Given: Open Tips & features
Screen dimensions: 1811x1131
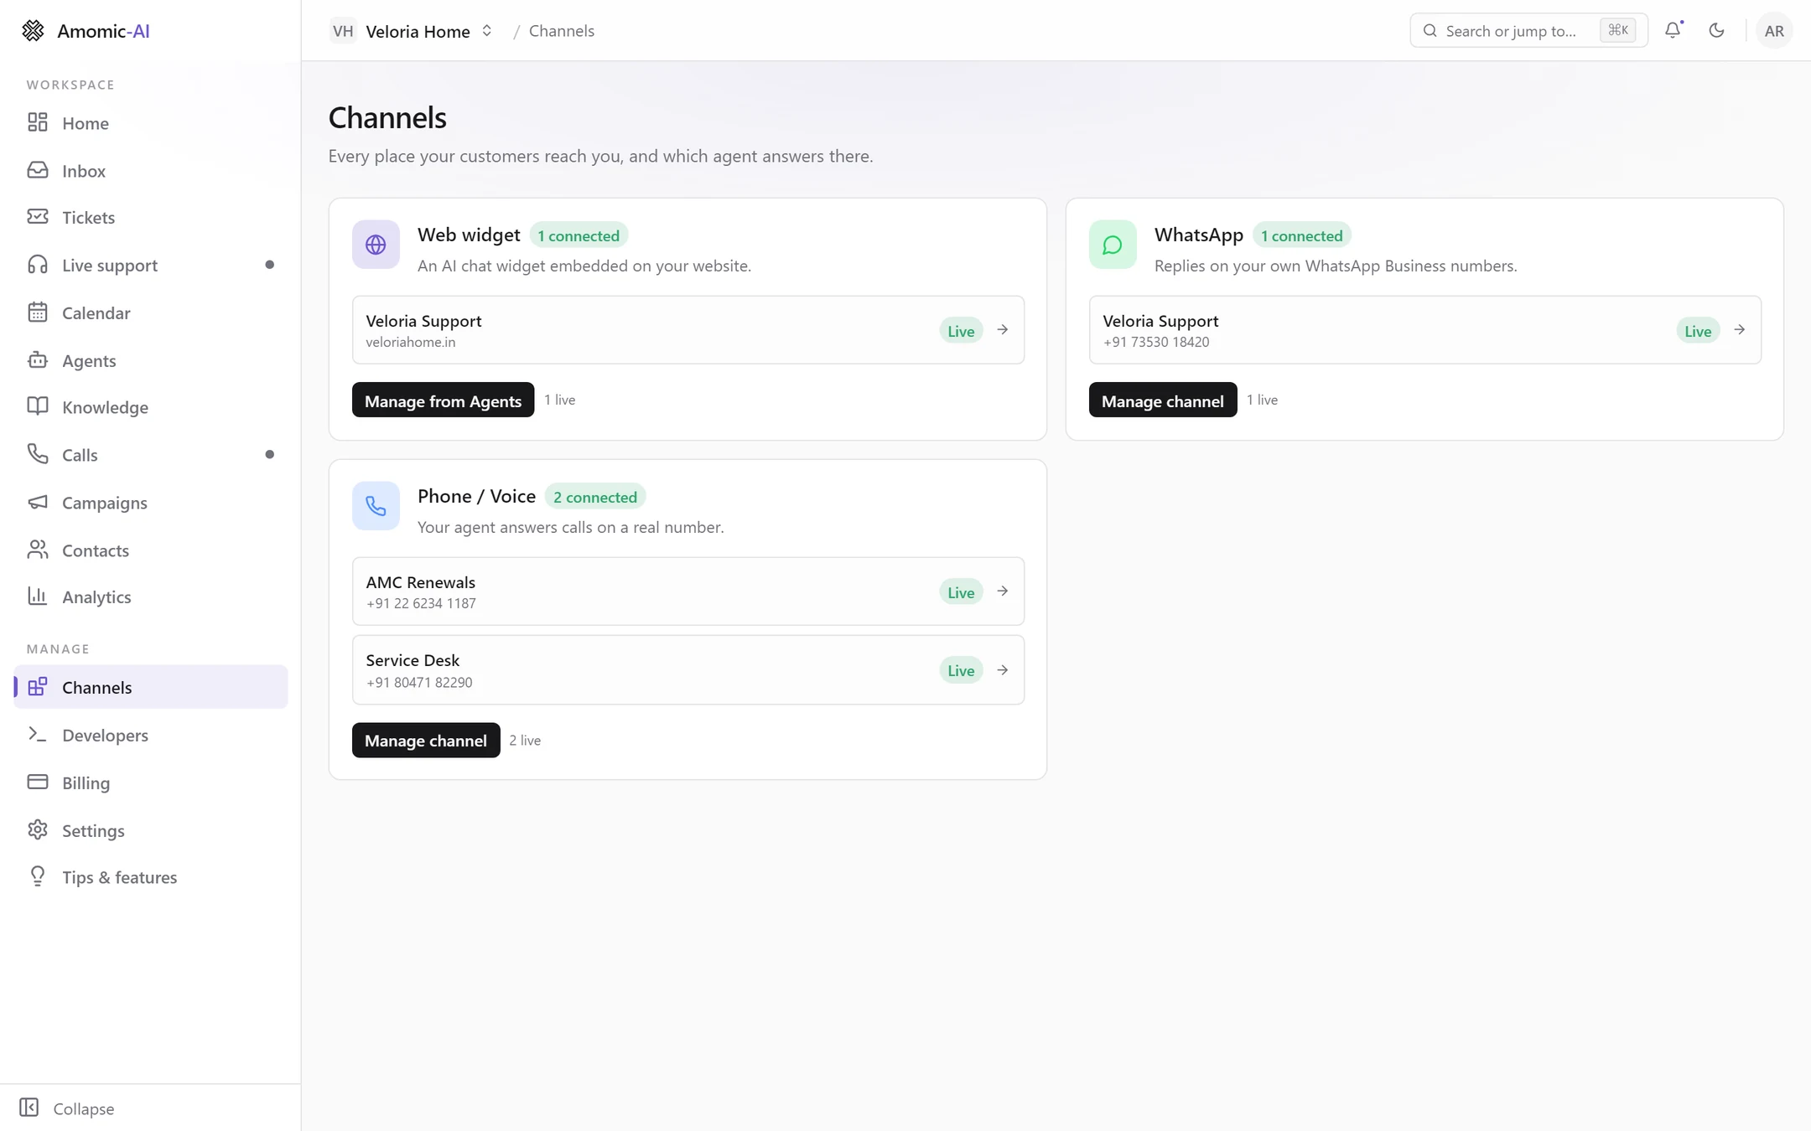Looking at the screenshot, I should pos(151,877).
